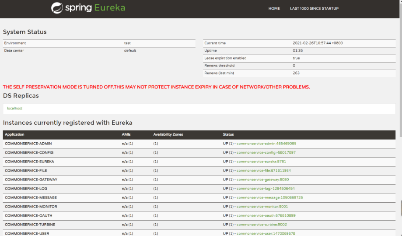Click the AMIs column header

(126, 134)
